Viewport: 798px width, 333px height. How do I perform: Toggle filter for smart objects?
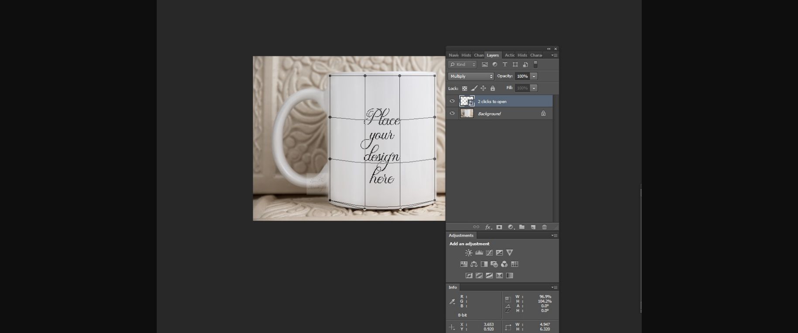525,65
